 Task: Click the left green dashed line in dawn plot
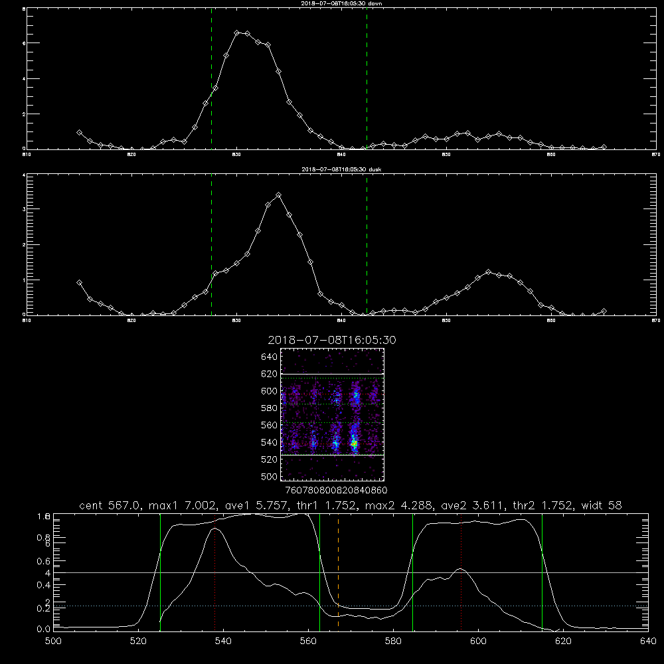[211, 78]
